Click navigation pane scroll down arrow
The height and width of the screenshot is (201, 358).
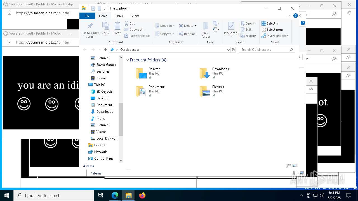click(x=121, y=160)
